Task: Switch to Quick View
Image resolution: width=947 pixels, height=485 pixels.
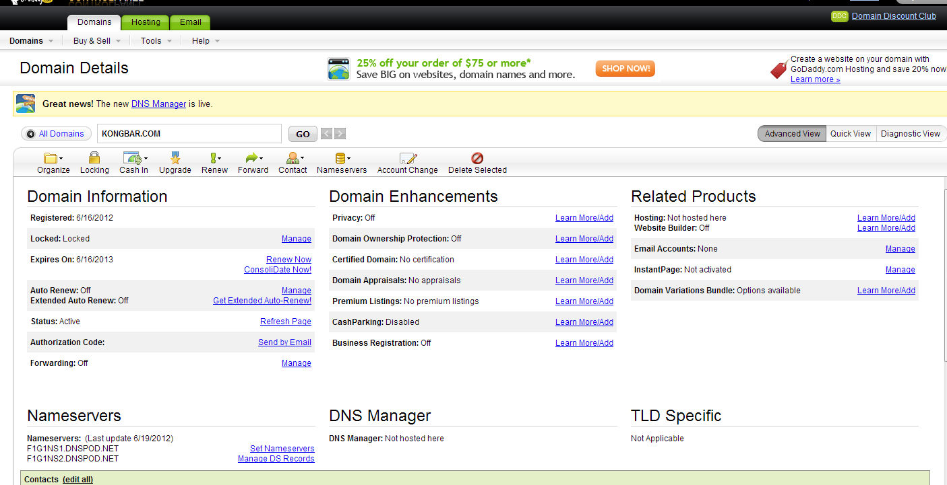Action: tap(851, 134)
